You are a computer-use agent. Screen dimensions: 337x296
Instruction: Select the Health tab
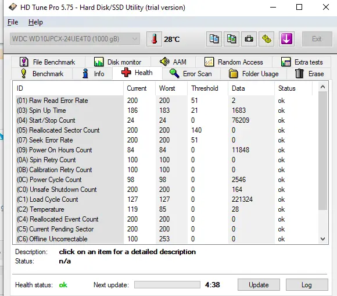click(137, 73)
